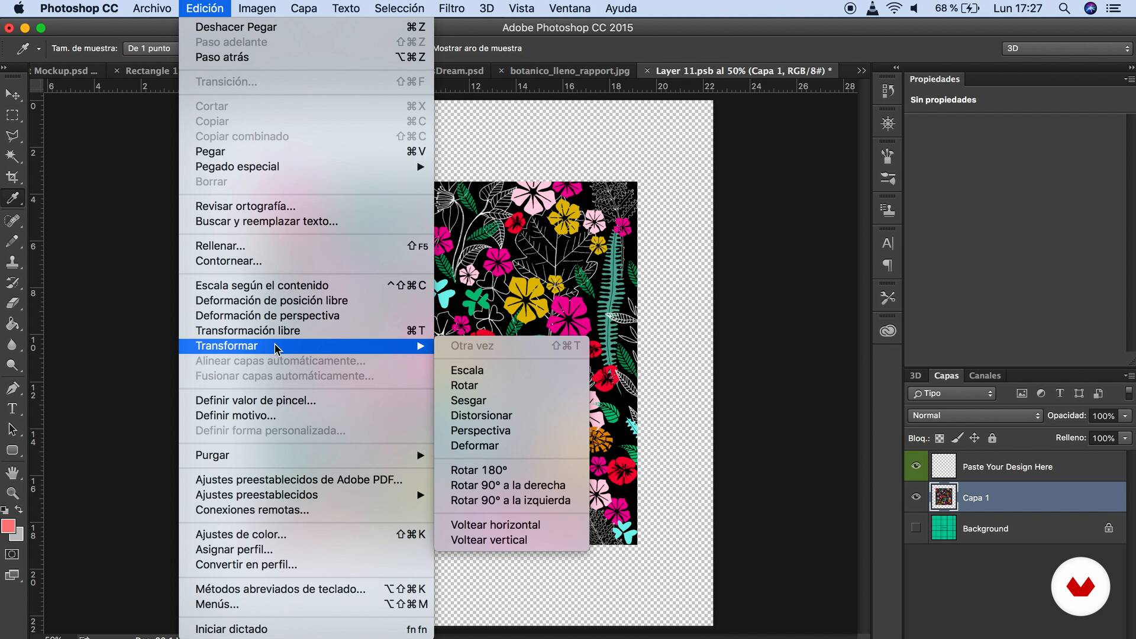The width and height of the screenshot is (1136, 639).
Task: Select the Eraser tool
Action: pyautogui.click(x=12, y=304)
